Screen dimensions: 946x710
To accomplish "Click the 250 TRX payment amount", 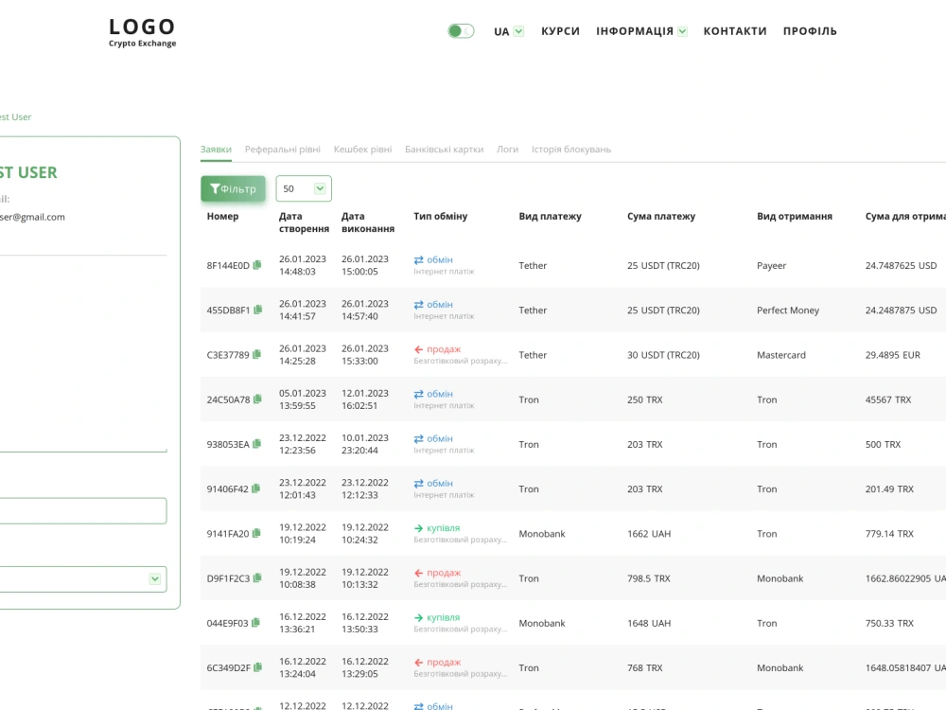I will (645, 399).
